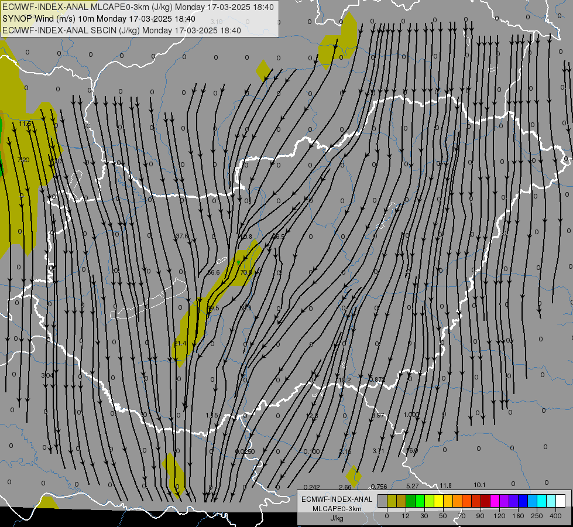Click the legend tick label 70
The image size is (573, 527).
[x=462, y=516]
